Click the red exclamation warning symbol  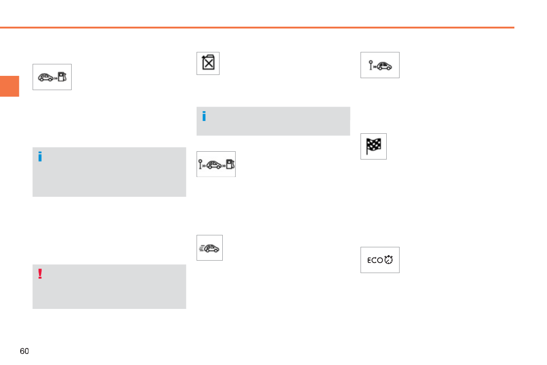[40, 274]
